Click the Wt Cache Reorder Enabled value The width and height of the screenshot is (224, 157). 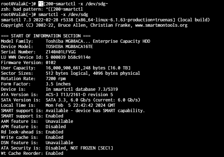click(x=54, y=153)
